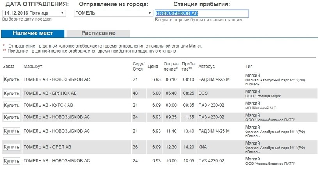Open the departure date dropdown 14.12.2018 Пятница
Screen dimensions: 320x171
(34, 13)
